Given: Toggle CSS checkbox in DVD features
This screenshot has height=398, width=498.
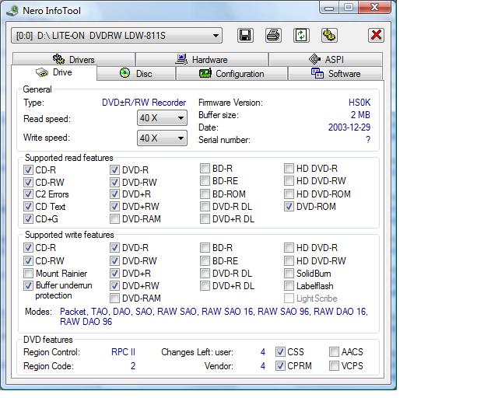Looking at the screenshot, I should [280, 351].
